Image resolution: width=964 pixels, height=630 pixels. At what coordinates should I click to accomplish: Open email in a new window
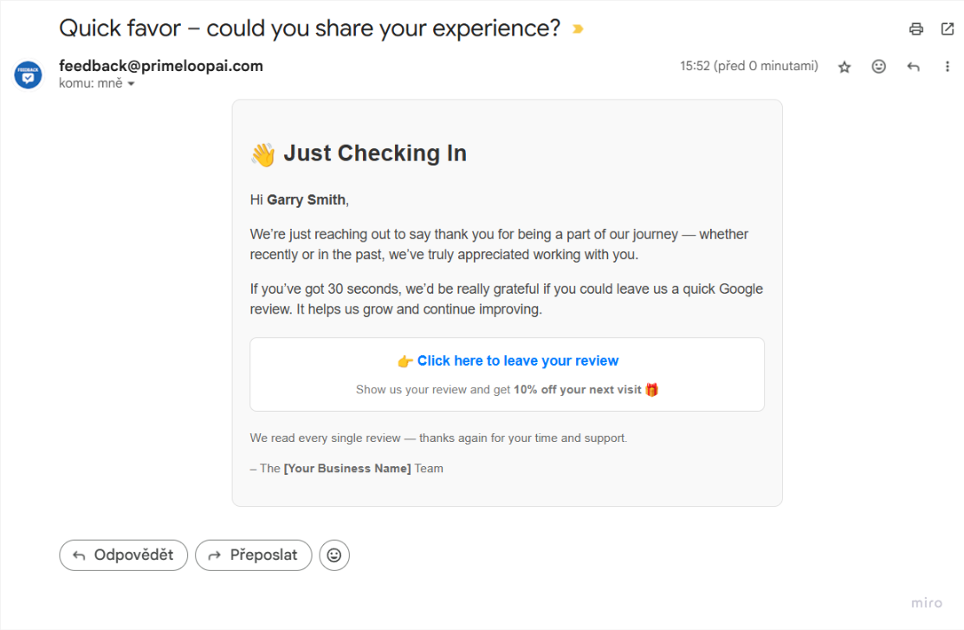click(x=948, y=29)
